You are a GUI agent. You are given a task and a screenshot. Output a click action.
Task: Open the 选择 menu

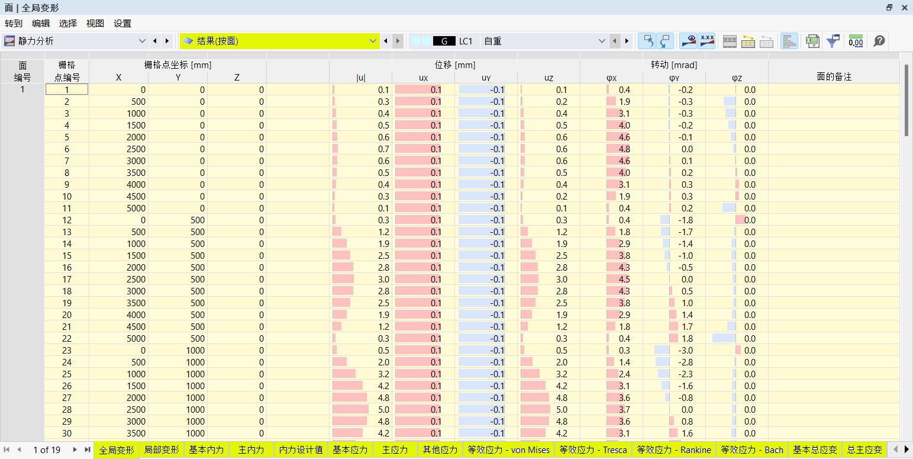click(68, 24)
